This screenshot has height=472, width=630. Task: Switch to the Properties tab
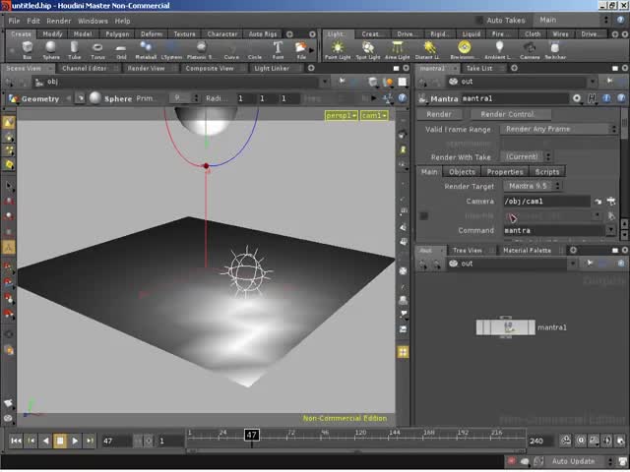pos(504,172)
